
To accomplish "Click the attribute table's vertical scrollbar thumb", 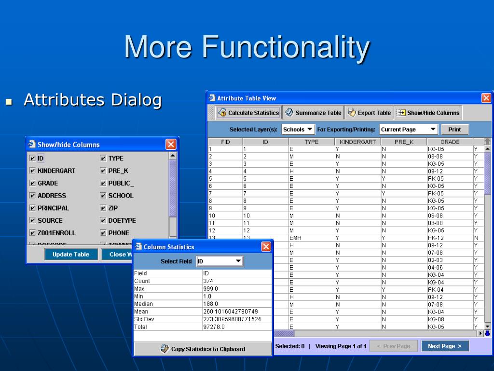I will tap(487, 173).
